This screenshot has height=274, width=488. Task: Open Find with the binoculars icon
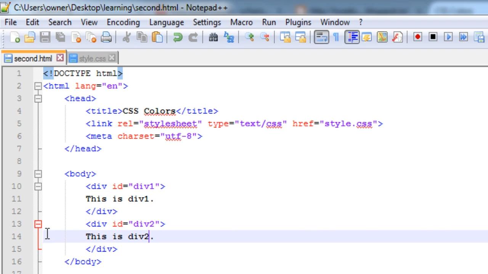pos(213,37)
